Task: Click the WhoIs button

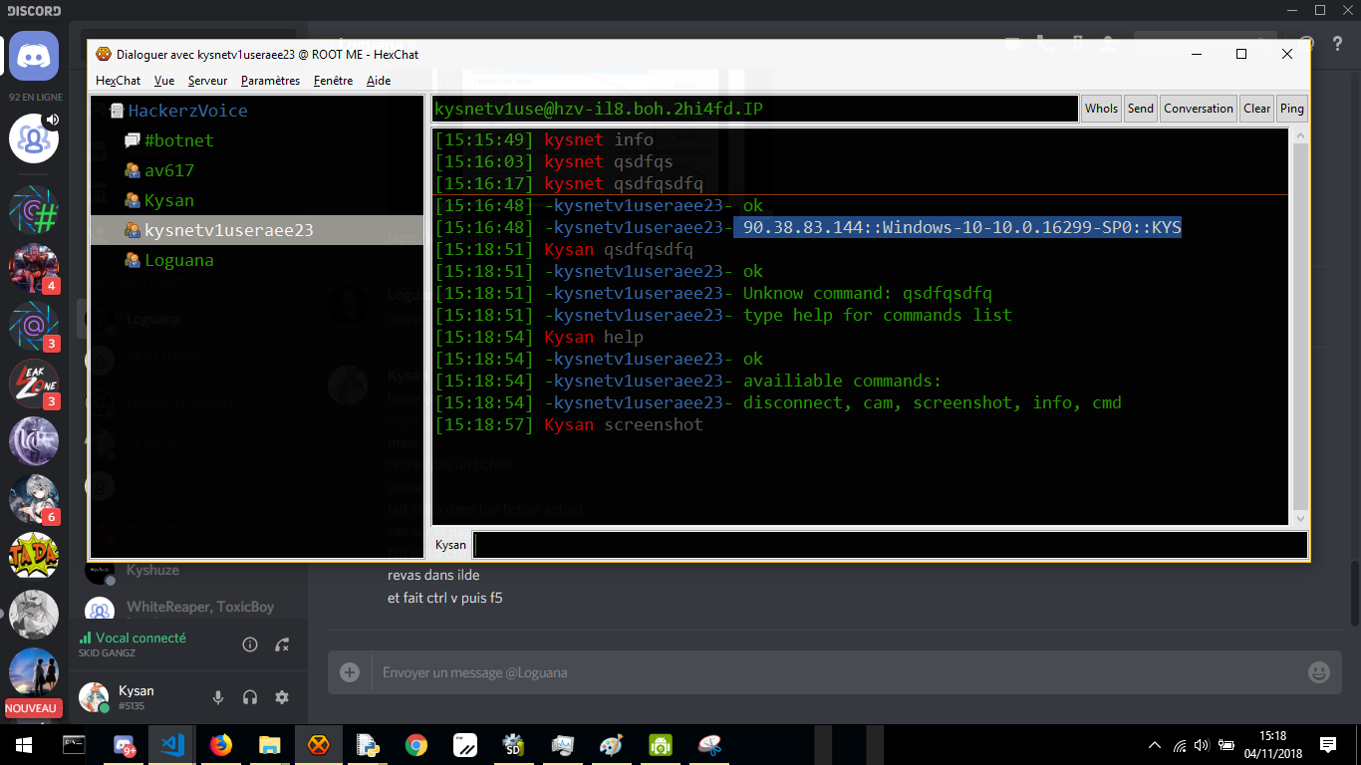Action: pyautogui.click(x=1101, y=109)
